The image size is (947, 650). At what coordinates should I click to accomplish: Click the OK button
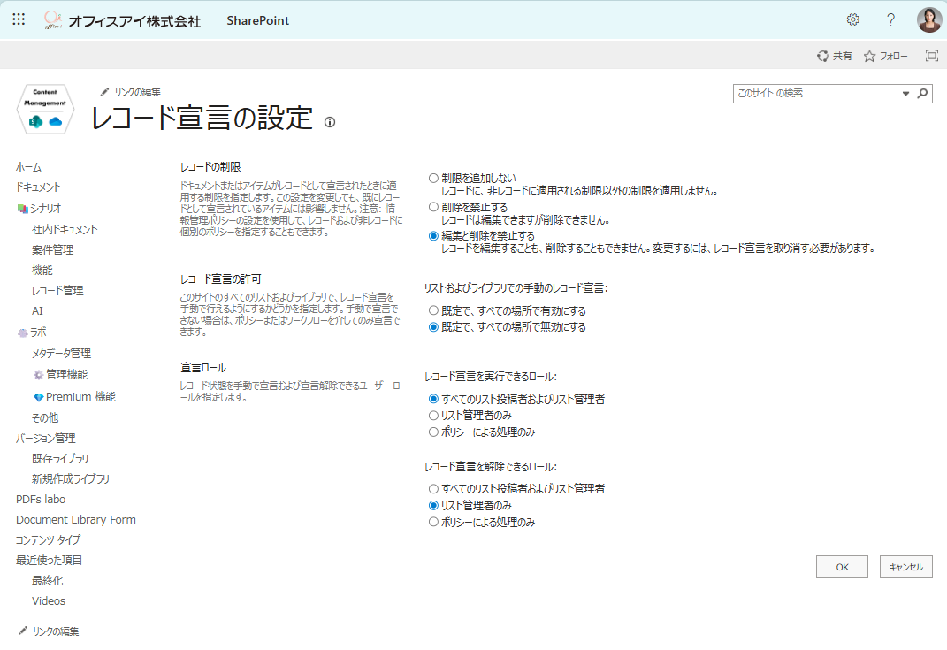(x=842, y=567)
